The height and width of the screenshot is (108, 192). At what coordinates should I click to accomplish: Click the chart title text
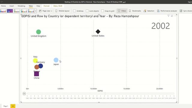click(x=80, y=16)
